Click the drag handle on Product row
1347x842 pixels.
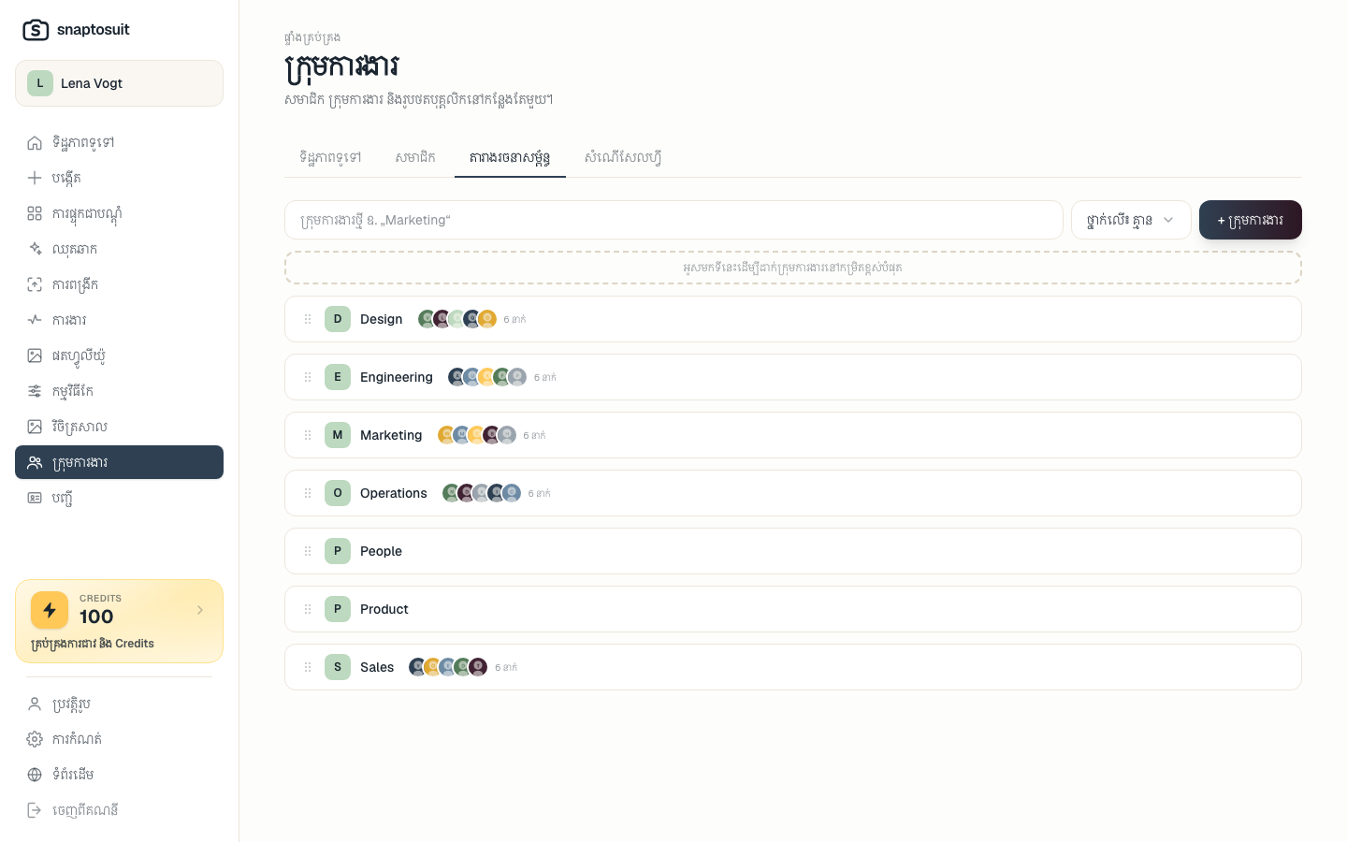(x=308, y=609)
